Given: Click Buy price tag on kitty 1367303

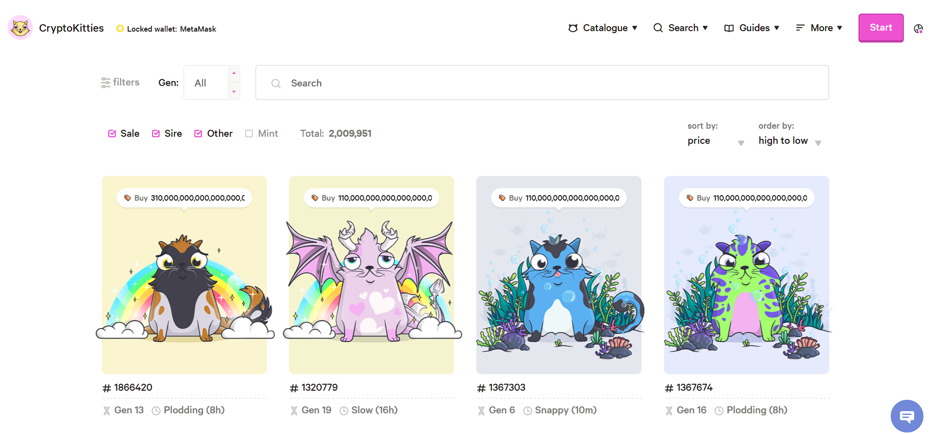Looking at the screenshot, I should click(x=559, y=198).
